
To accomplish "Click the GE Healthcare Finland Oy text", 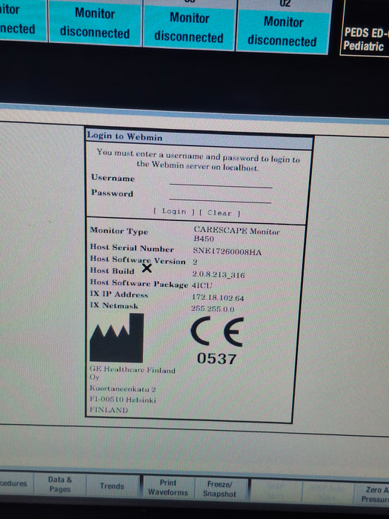I will 133,373.
